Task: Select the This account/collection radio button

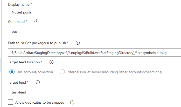Action: point(12,72)
